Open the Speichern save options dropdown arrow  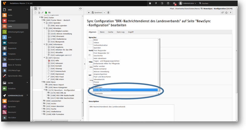tap(105, 13)
